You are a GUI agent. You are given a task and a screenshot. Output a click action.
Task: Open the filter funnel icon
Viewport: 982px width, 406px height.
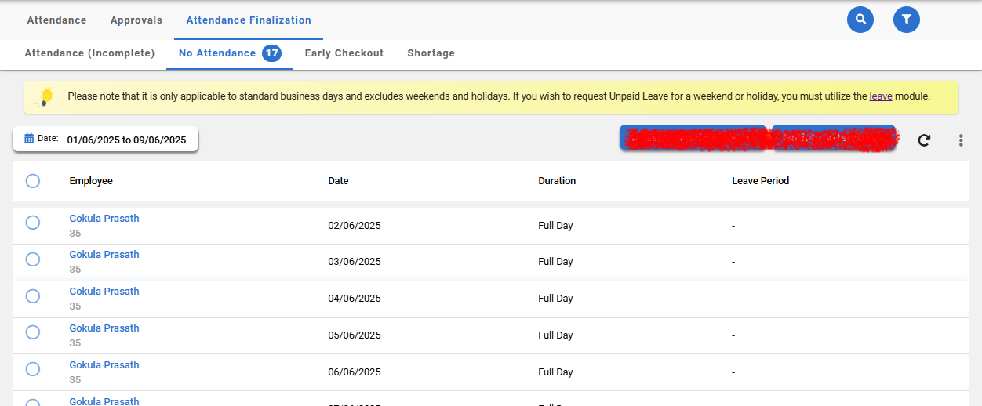[907, 20]
